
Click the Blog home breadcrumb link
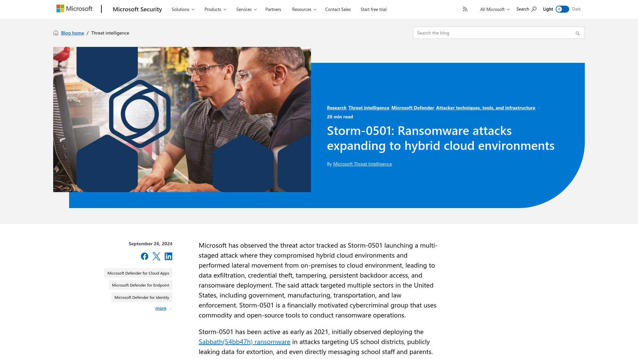pos(72,33)
